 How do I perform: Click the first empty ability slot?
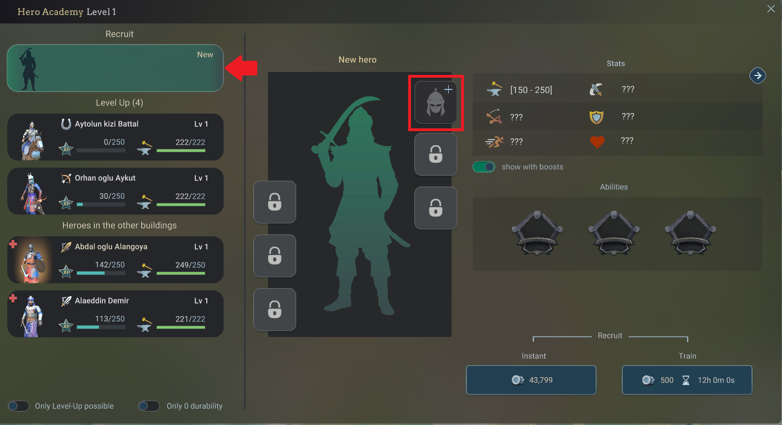537,232
